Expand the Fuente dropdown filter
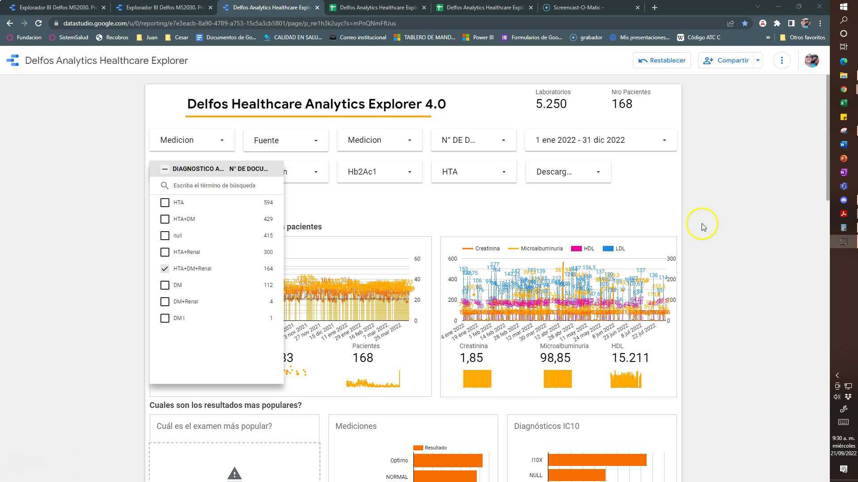858x482 pixels. tap(286, 141)
